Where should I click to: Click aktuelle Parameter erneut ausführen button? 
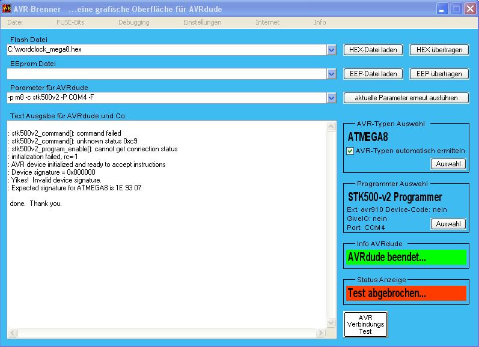tap(406, 98)
